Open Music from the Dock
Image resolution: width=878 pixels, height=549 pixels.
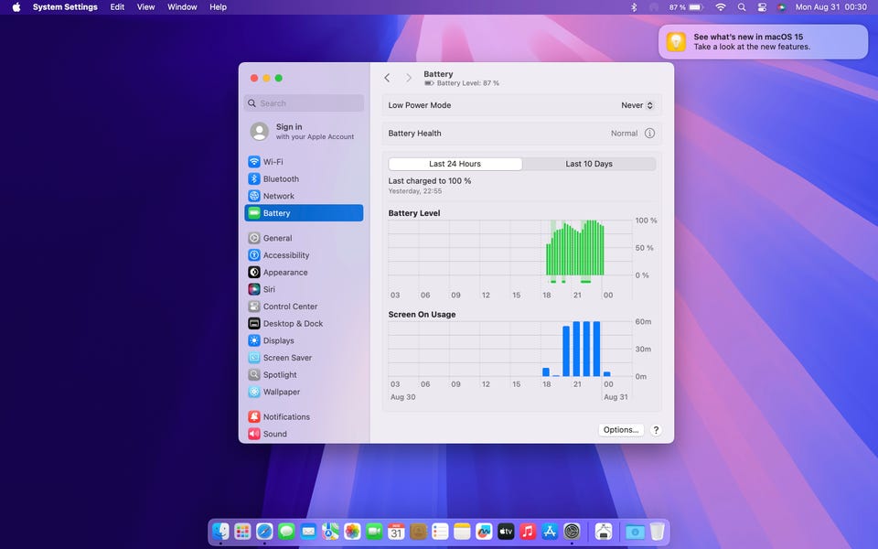(x=528, y=531)
